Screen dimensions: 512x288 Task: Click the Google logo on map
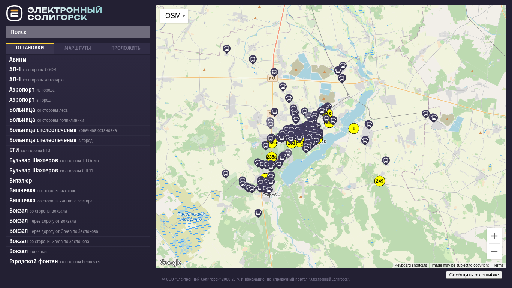pyautogui.click(x=171, y=262)
